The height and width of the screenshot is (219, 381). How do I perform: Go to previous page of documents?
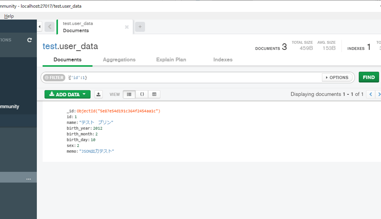[x=371, y=94]
